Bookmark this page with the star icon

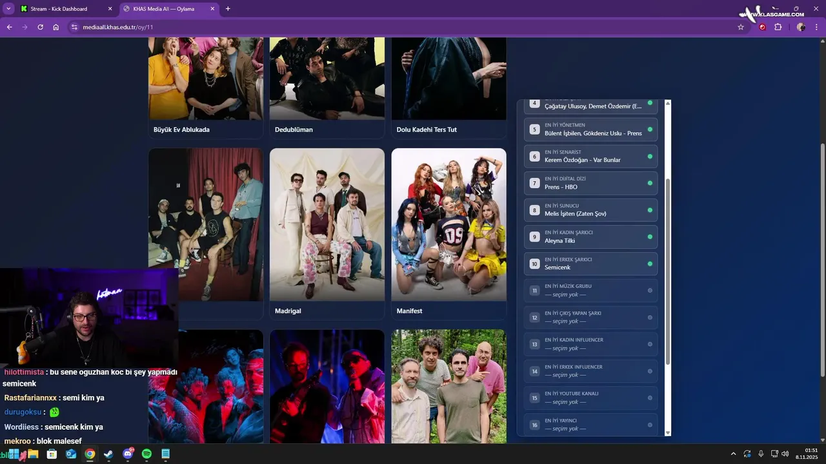pos(741,27)
